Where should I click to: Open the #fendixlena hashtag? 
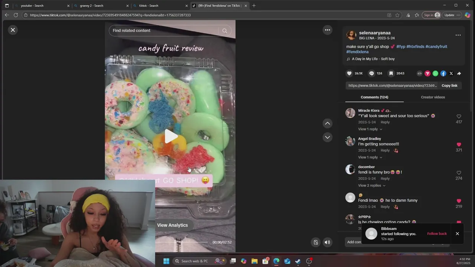click(x=357, y=52)
